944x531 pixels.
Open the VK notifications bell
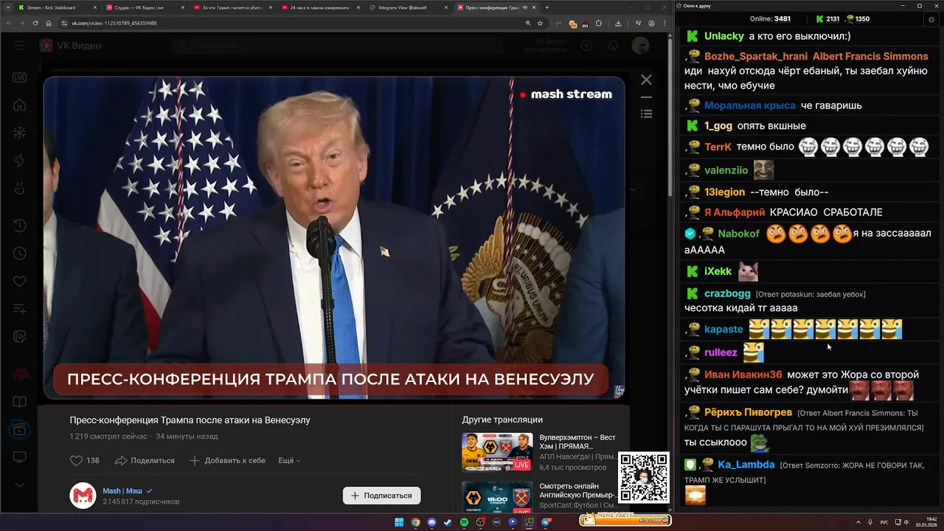(x=613, y=46)
